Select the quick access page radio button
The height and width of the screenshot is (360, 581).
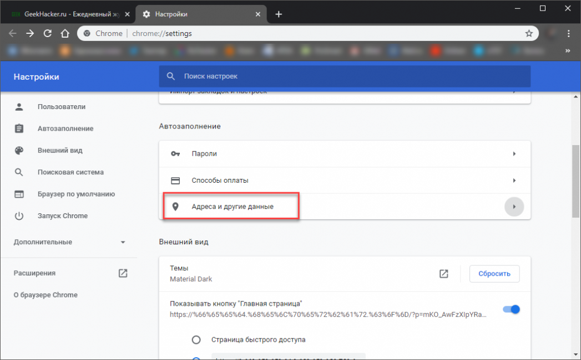point(196,340)
